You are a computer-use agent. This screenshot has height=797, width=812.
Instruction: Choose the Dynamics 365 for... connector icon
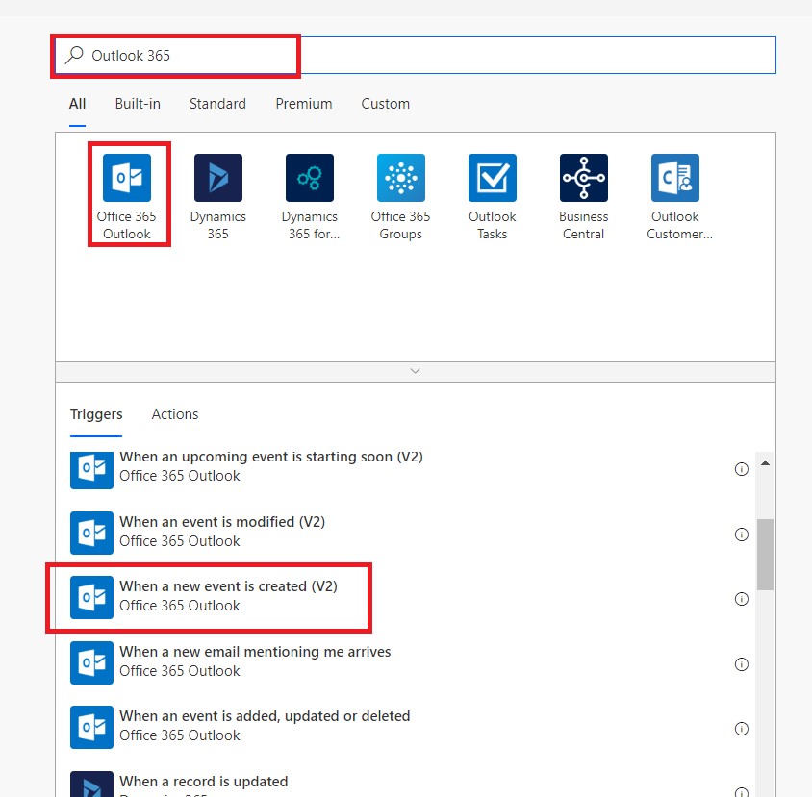pos(310,179)
